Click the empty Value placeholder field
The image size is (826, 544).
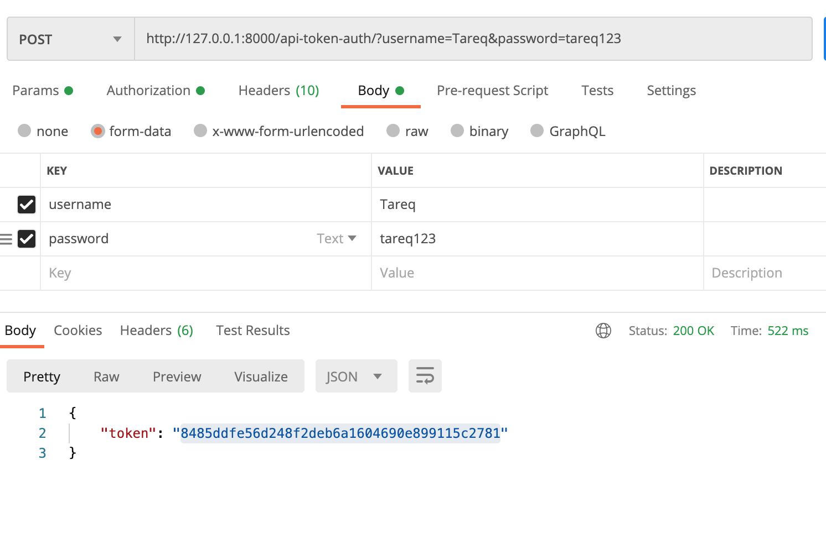538,273
